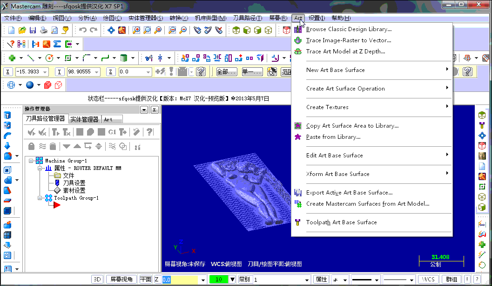The image size is (492, 286).
Task: Open Print Preview with the page icon
Action: [x=54, y=30]
